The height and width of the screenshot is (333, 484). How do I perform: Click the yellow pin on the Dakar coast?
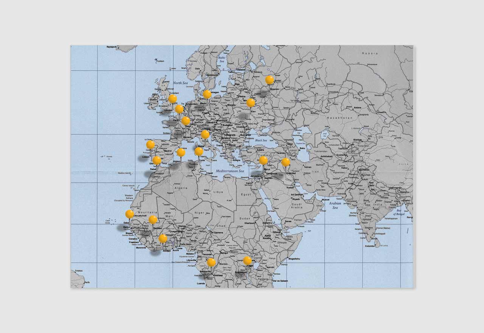point(130,214)
